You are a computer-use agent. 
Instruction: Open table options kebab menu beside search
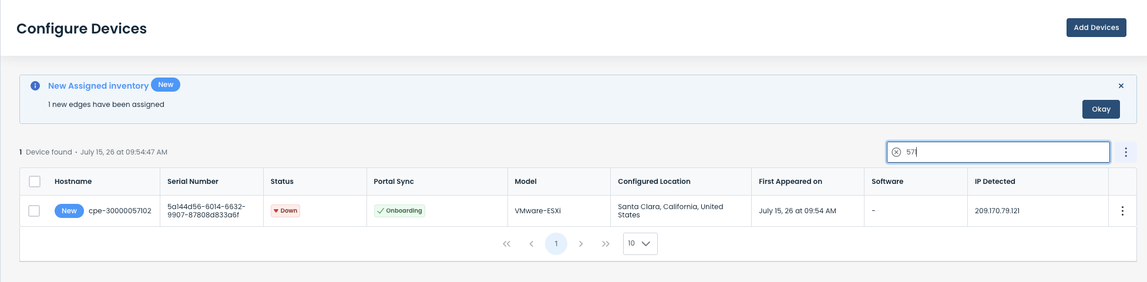1126,152
